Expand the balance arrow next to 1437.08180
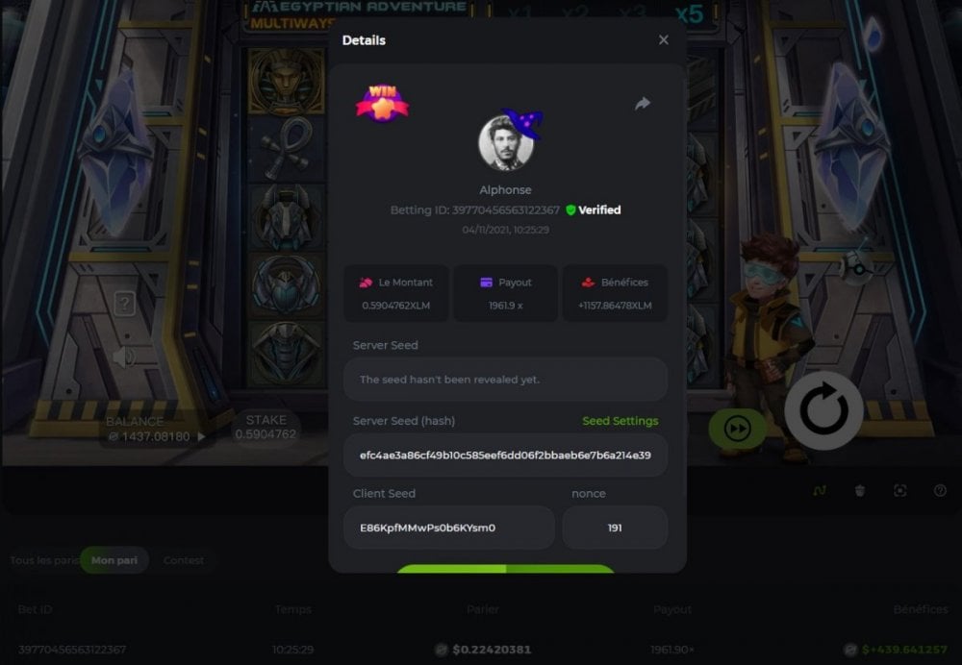 (201, 436)
